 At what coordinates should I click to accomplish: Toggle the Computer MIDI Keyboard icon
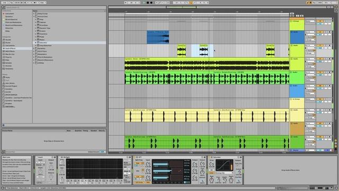pos(311,3)
